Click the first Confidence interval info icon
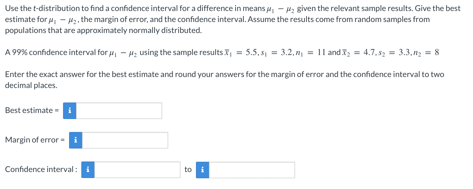The height and width of the screenshot is (189, 473). point(88,170)
